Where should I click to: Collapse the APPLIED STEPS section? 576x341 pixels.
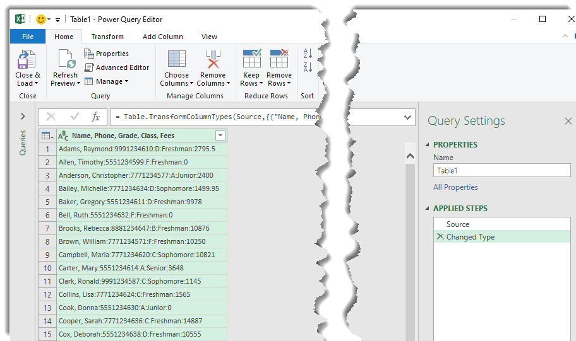click(x=427, y=208)
